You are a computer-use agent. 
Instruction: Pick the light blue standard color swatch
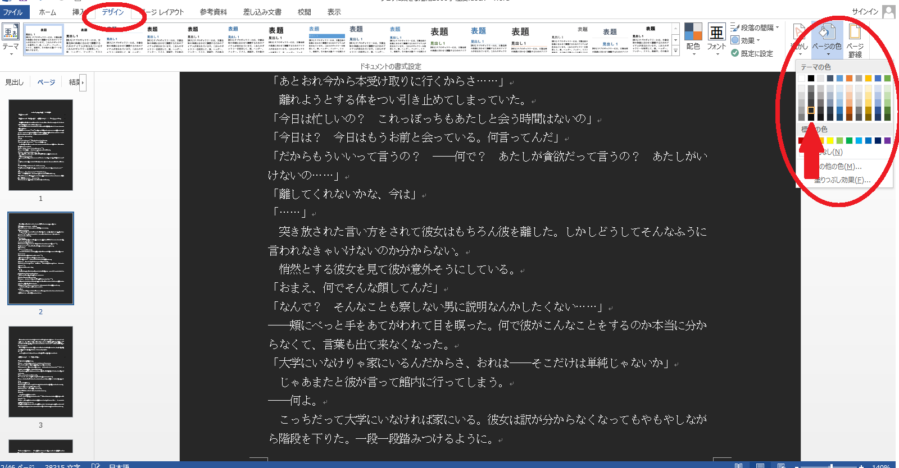(859, 140)
